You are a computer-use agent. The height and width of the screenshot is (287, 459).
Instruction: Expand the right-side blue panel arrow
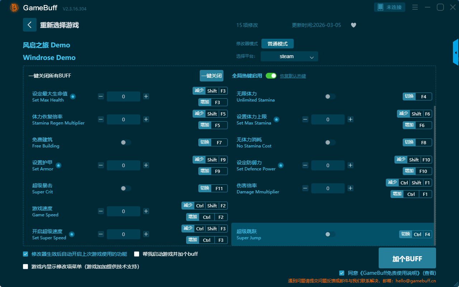[x=456, y=53]
